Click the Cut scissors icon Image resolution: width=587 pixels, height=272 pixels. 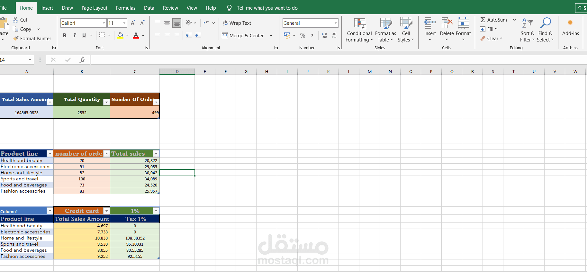tap(15, 20)
